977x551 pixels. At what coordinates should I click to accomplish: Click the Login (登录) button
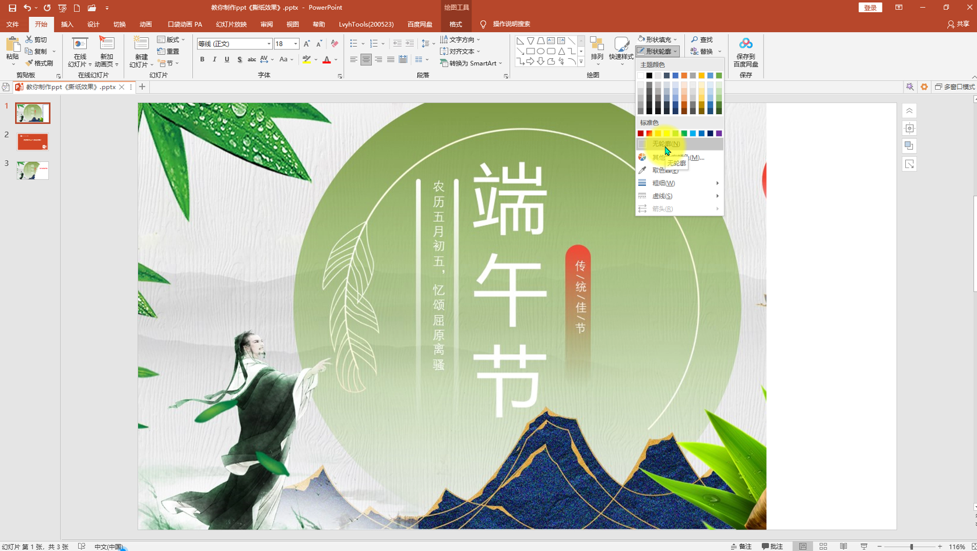(x=870, y=8)
